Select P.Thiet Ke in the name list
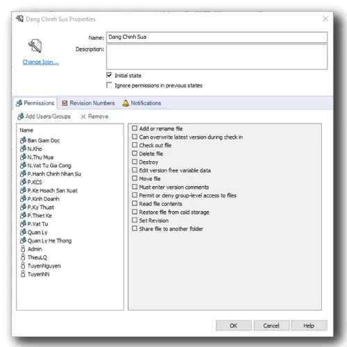This screenshot has height=347, width=347. click(x=40, y=216)
